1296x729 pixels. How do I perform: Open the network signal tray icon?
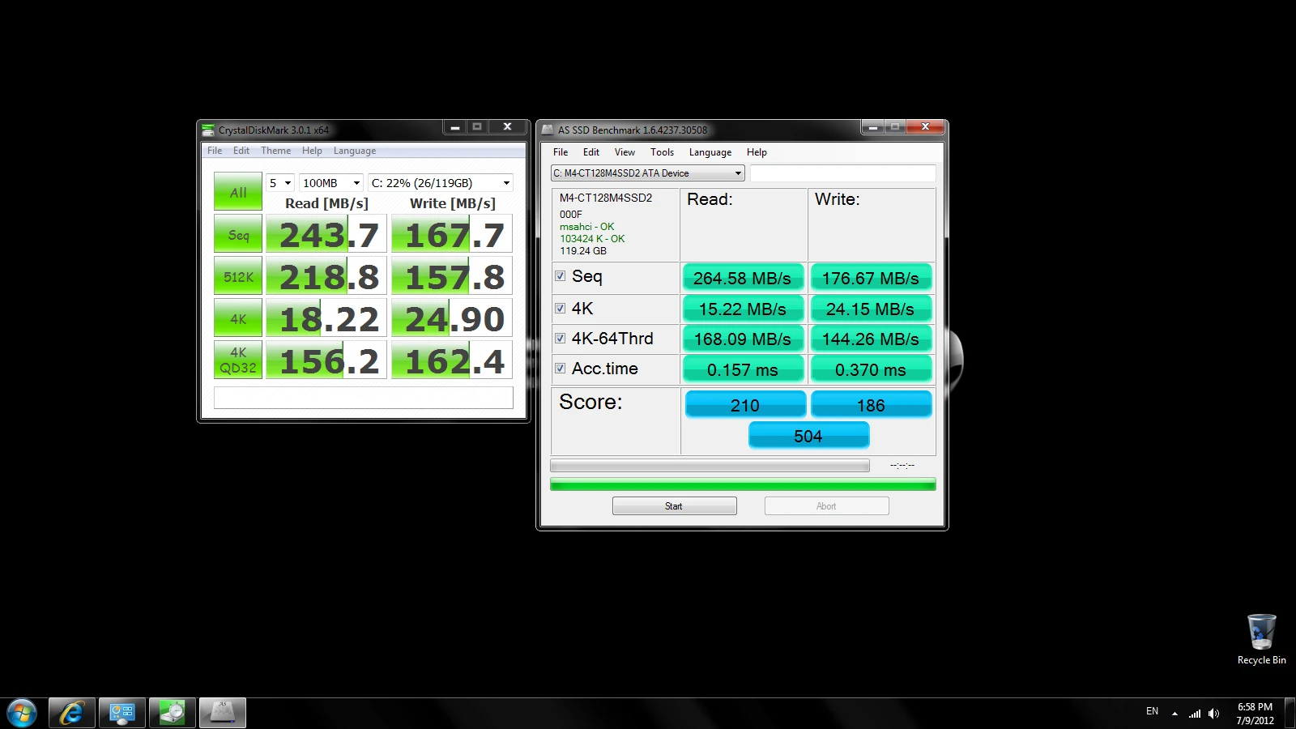click(1195, 714)
